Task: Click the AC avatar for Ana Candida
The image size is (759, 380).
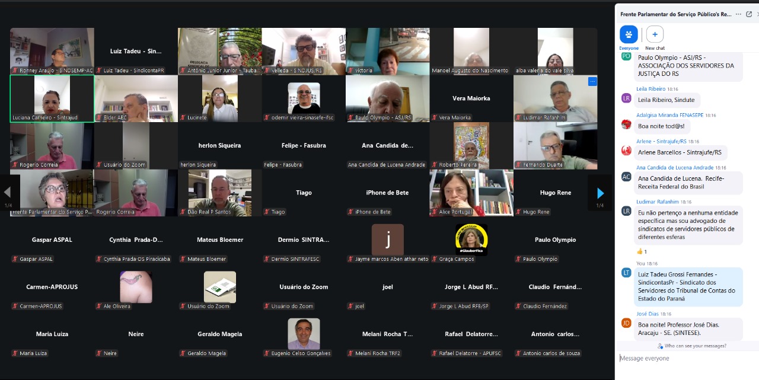Action: tap(626, 177)
